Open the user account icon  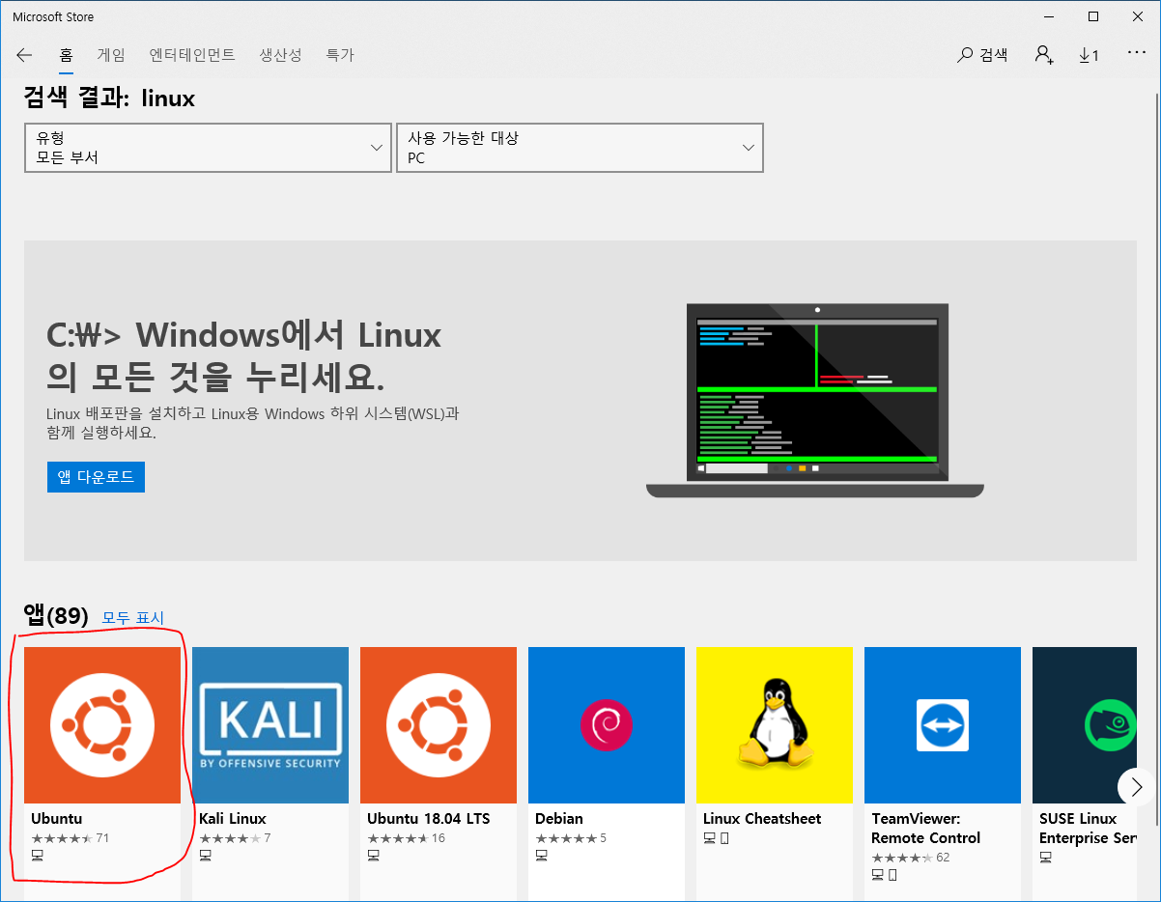point(1043,55)
